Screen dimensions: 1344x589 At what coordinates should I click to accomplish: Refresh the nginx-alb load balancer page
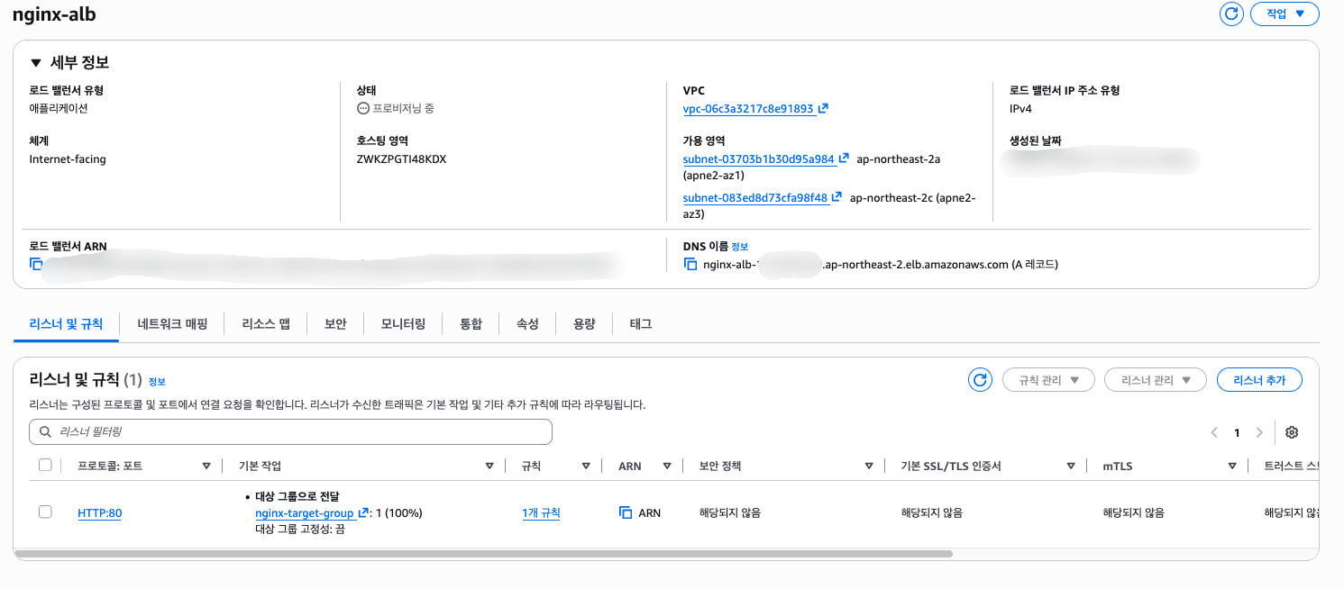click(1230, 14)
